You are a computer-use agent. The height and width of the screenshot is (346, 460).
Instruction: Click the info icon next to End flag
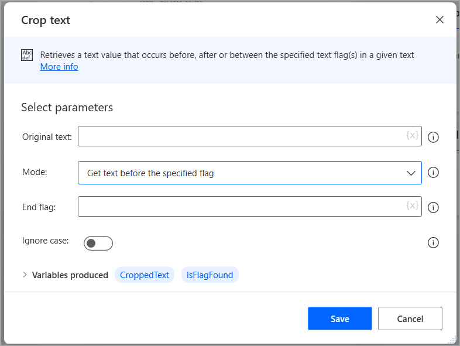[434, 207]
